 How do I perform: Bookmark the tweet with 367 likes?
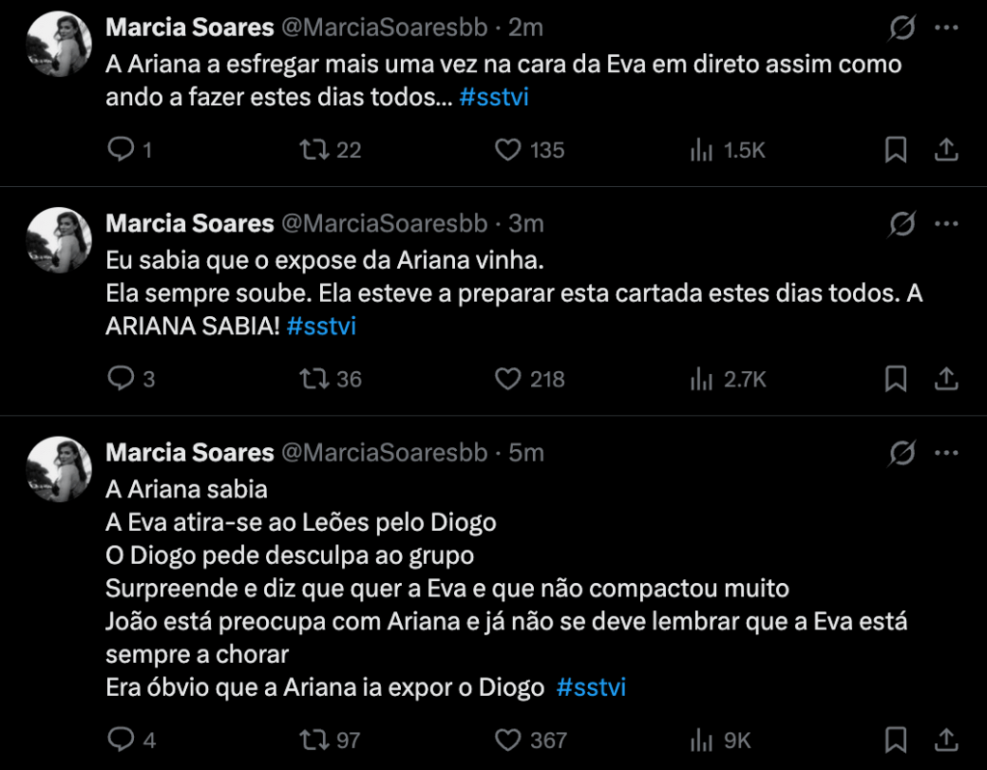pos(895,739)
